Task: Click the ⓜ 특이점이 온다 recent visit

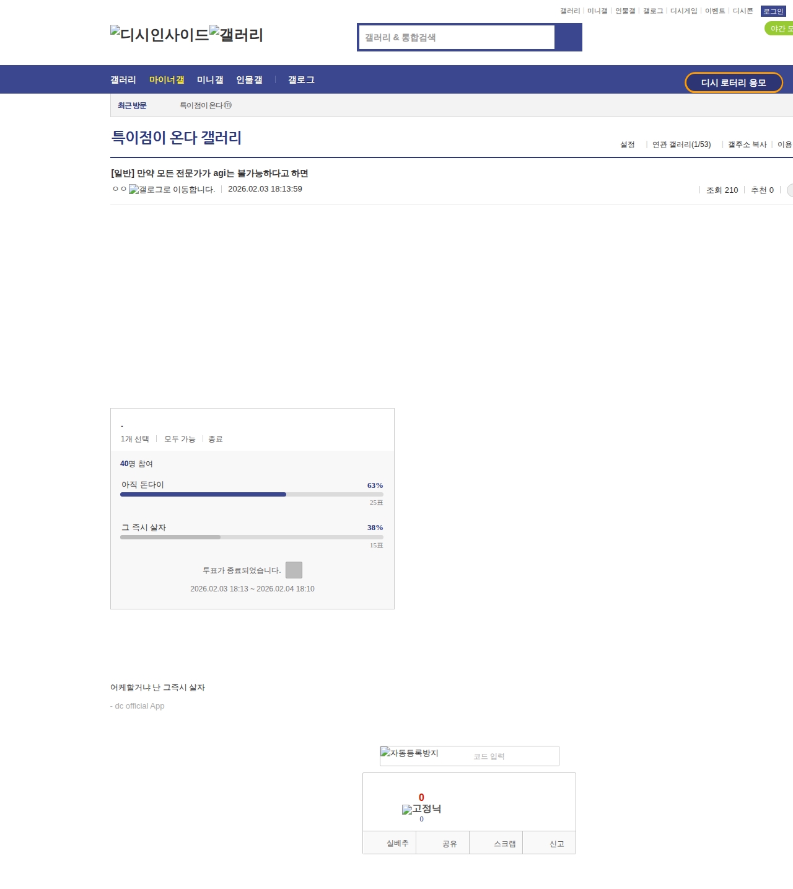Action: click(205, 105)
